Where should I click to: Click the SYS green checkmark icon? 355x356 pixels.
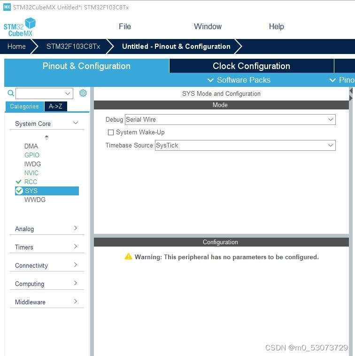pos(19,191)
